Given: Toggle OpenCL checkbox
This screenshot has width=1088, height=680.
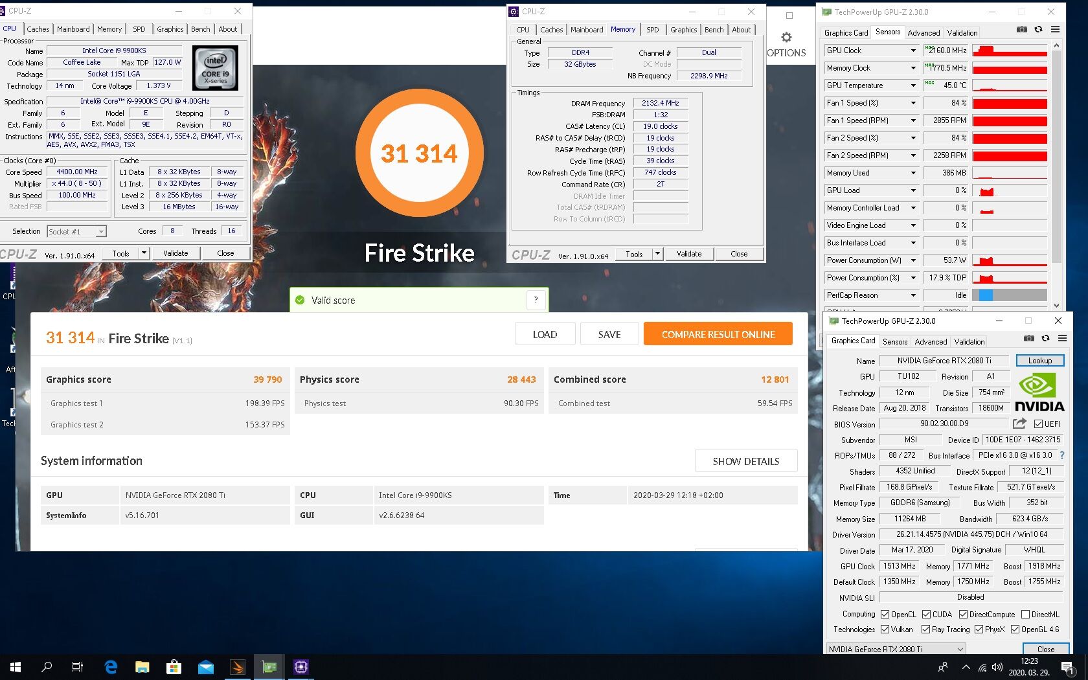Looking at the screenshot, I should (885, 615).
